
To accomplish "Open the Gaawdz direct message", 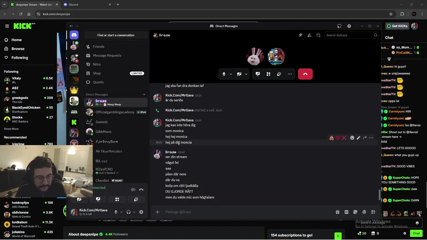I will pos(116,122).
